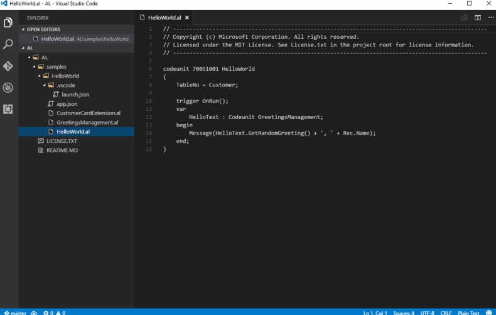Collapse the Open Editors section
The width and height of the screenshot is (496, 315).
tap(43, 29)
